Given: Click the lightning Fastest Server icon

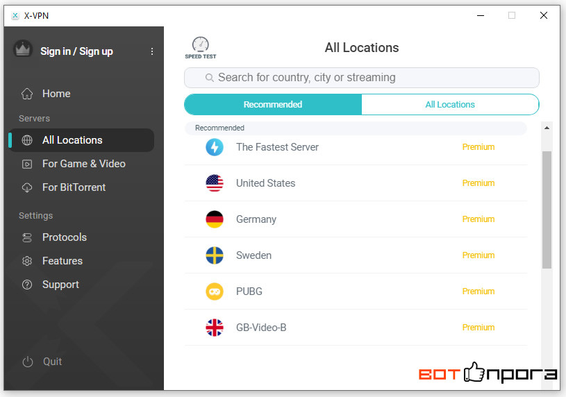Looking at the screenshot, I should point(215,147).
